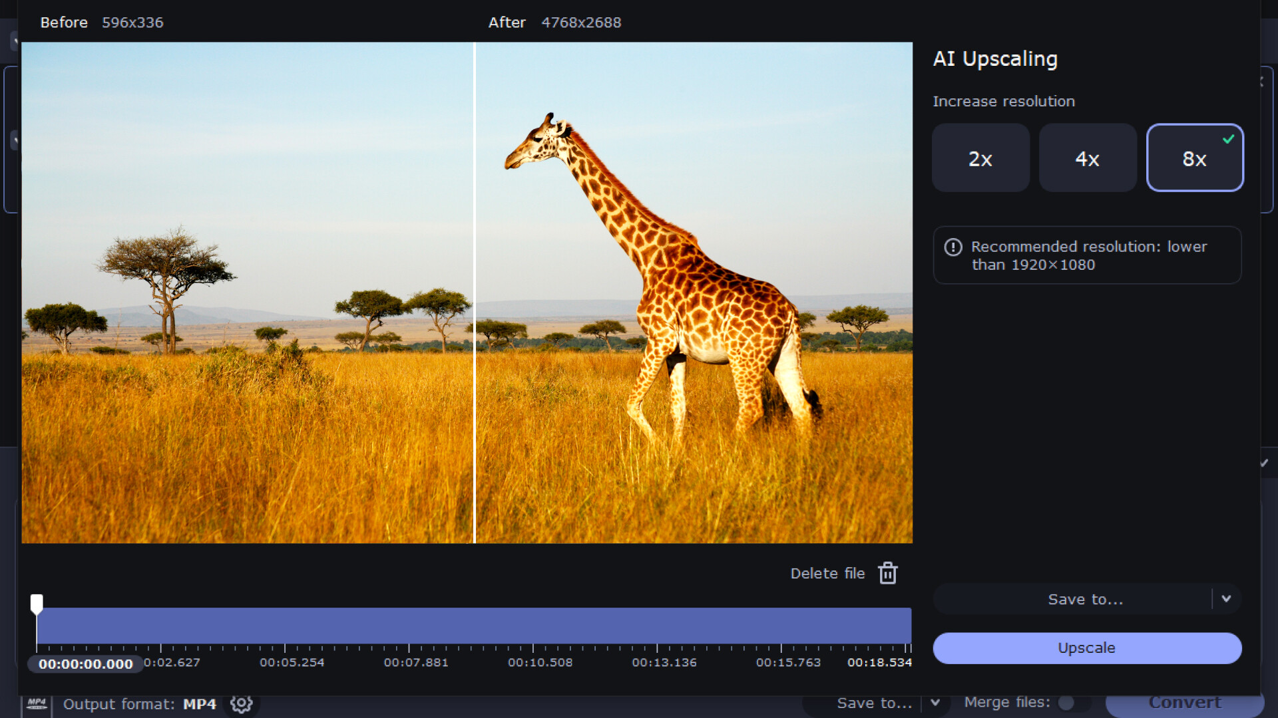Click the green checkmark on 8x option
Viewport: 1278px width, 718px height.
coord(1229,139)
